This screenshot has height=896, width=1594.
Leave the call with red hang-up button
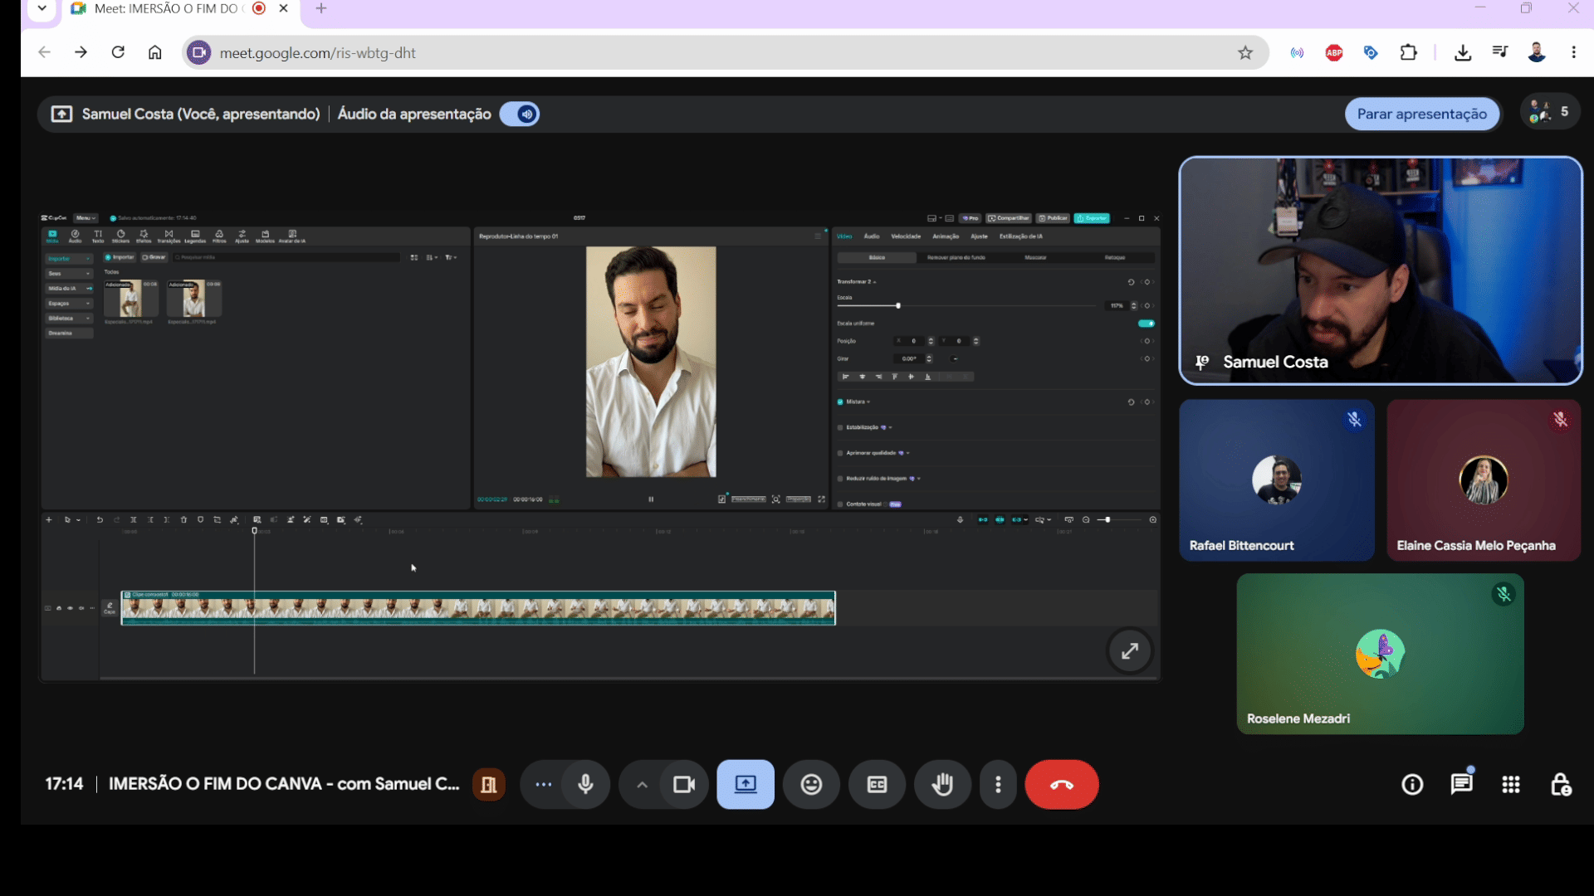pyautogui.click(x=1062, y=784)
